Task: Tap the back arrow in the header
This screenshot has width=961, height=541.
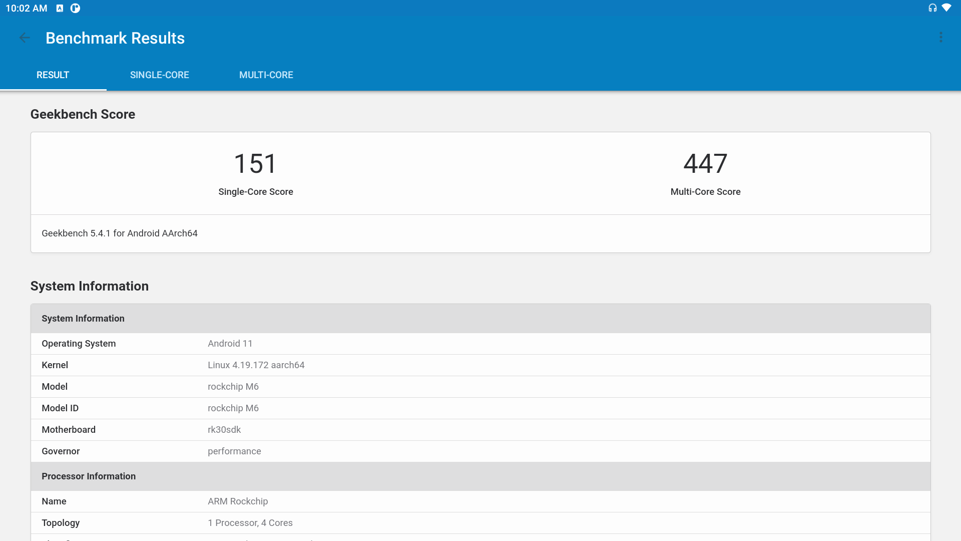Action: click(25, 38)
